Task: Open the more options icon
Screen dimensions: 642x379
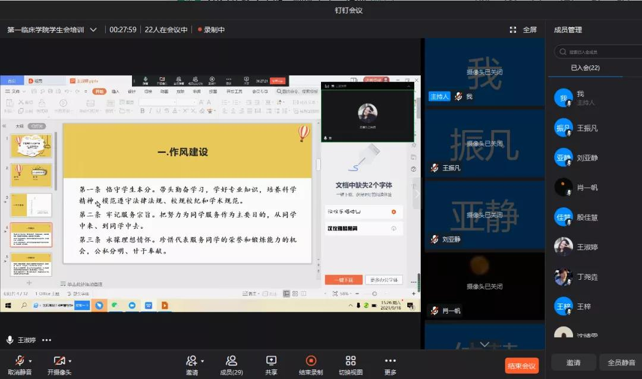Action: coord(390,361)
